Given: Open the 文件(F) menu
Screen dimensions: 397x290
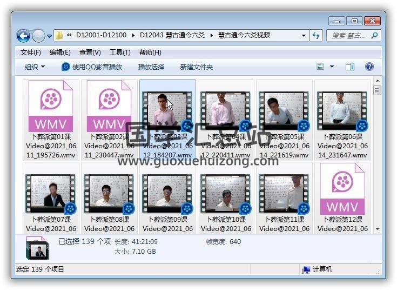Looking at the screenshot, I should coord(31,52).
